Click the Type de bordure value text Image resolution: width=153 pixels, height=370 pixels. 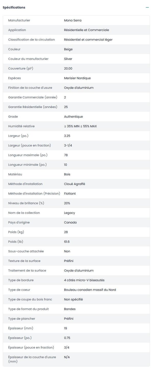[x=84, y=280]
